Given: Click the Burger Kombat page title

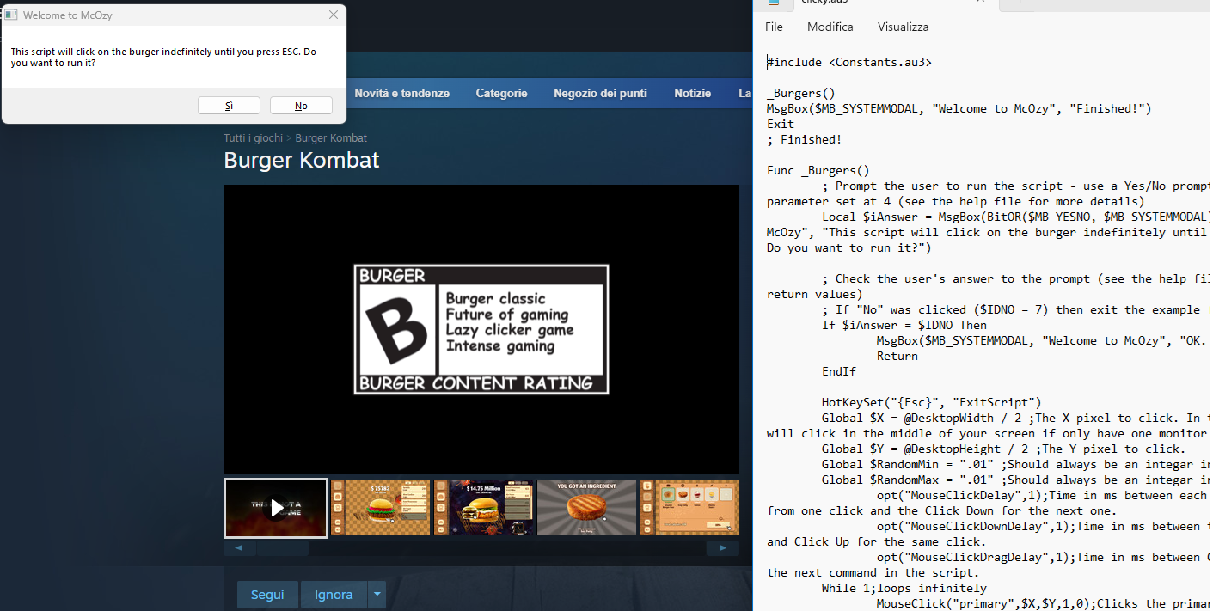Looking at the screenshot, I should coord(301,160).
